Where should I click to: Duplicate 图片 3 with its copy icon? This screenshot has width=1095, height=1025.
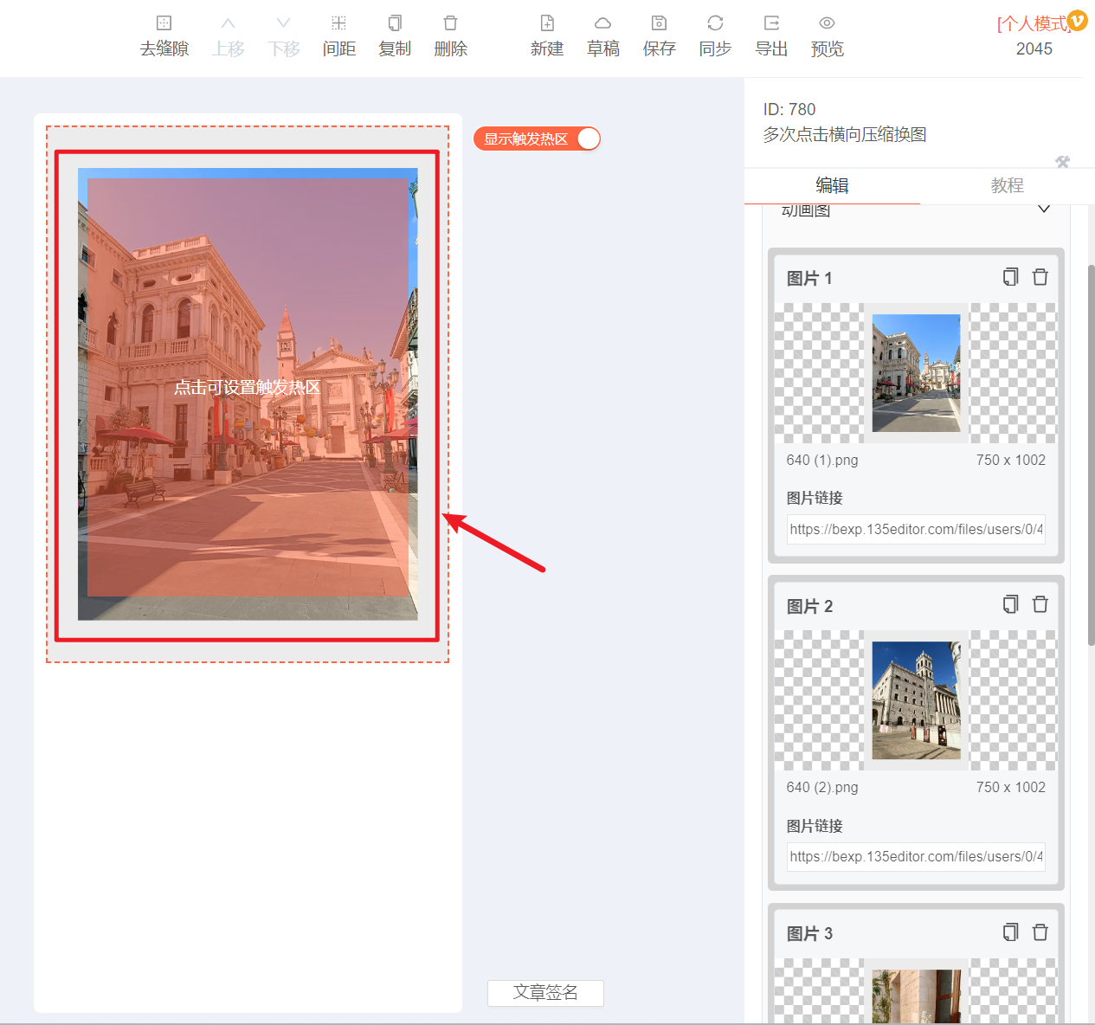1011,932
